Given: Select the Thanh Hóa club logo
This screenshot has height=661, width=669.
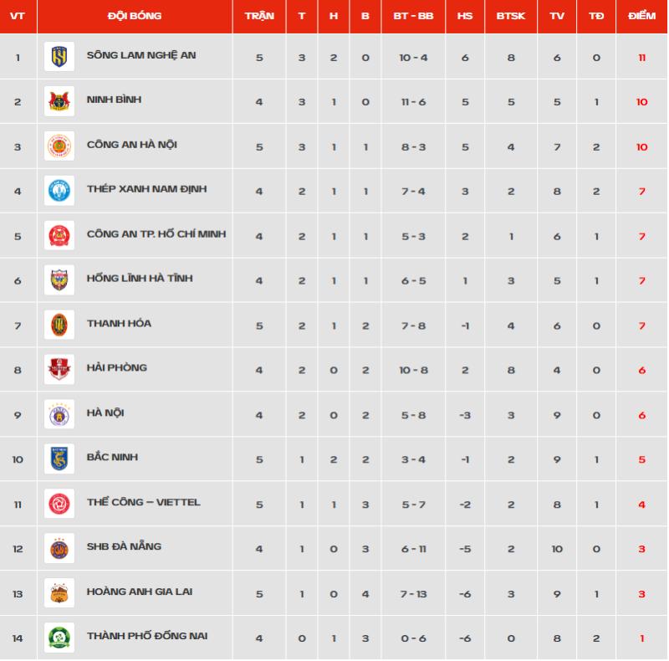Looking at the screenshot, I should tap(59, 325).
